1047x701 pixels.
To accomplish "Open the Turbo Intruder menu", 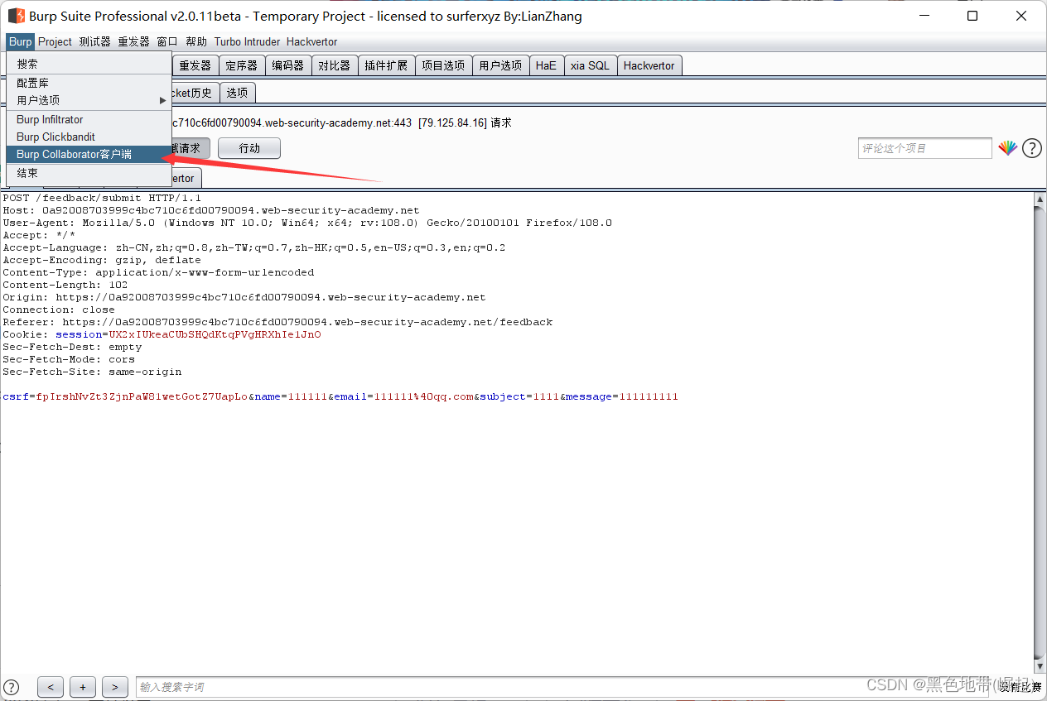I will tap(247, 41).
